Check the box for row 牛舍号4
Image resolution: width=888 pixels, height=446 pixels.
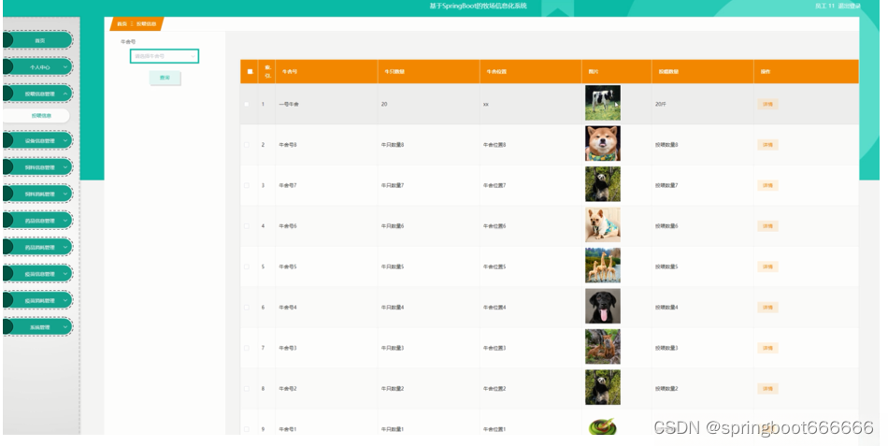coord(247,308)
